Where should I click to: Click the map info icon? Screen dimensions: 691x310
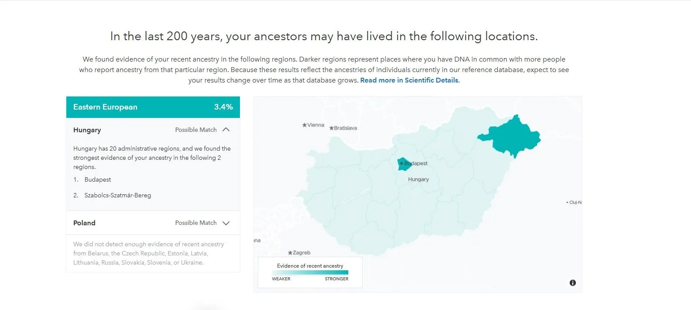tap(573, 283)
